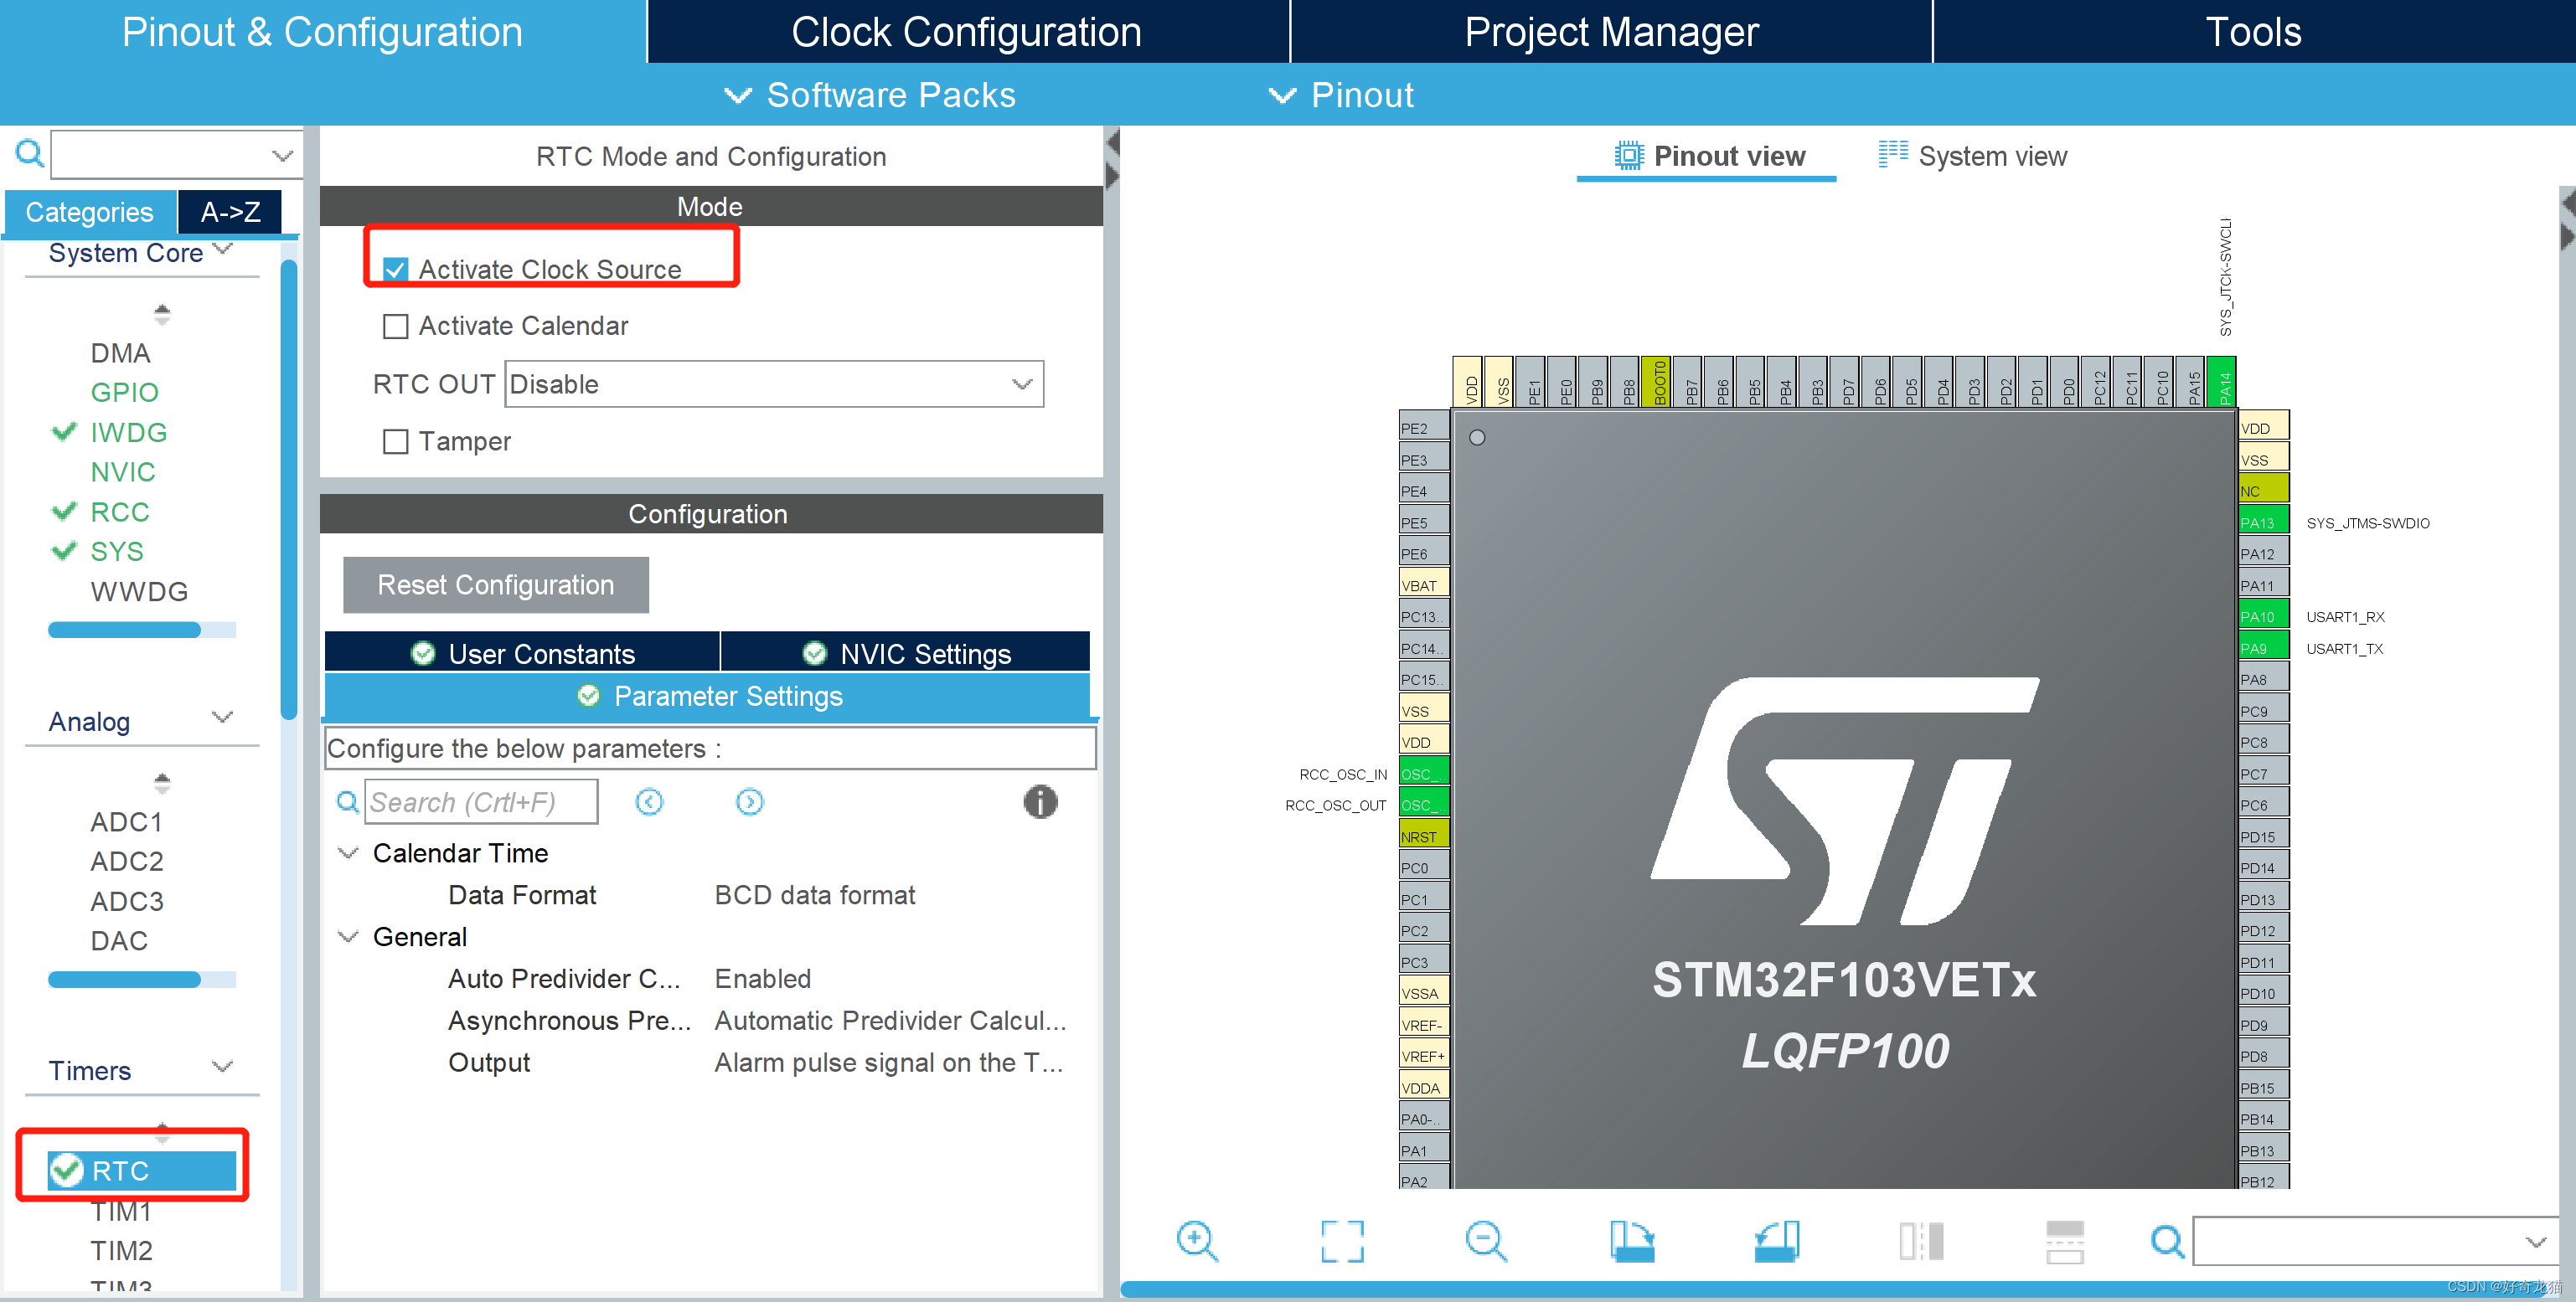This screenshot has width=2576, height=1302.
Task: Rotate the chip clockwise
Action: 1632,1241
